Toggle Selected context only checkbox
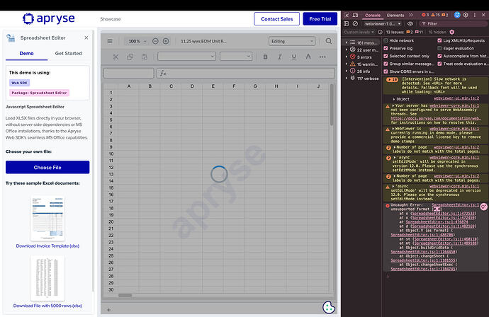The height and width of the screenshot is (317, 489). [386, 56]
